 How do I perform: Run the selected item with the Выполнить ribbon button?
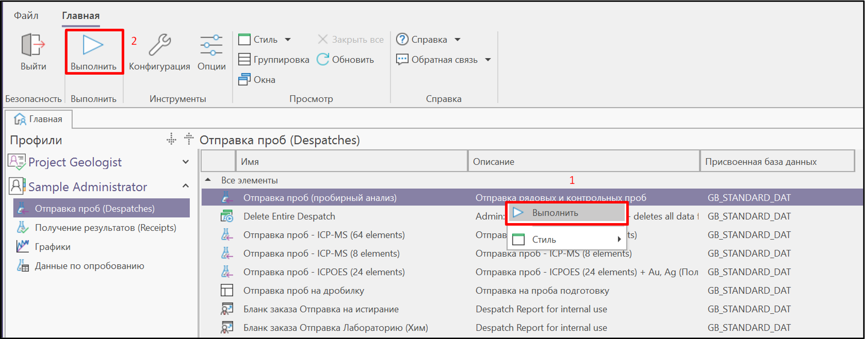(93, 51)
